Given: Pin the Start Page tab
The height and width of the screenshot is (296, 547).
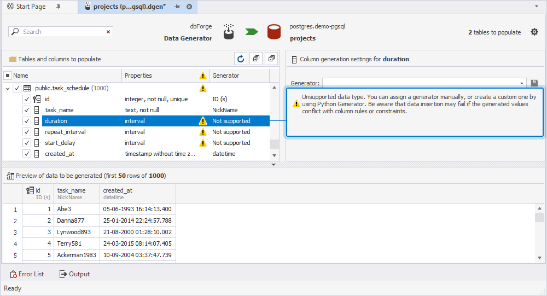Looking at the screenshot, I should (x=59, y=7).
